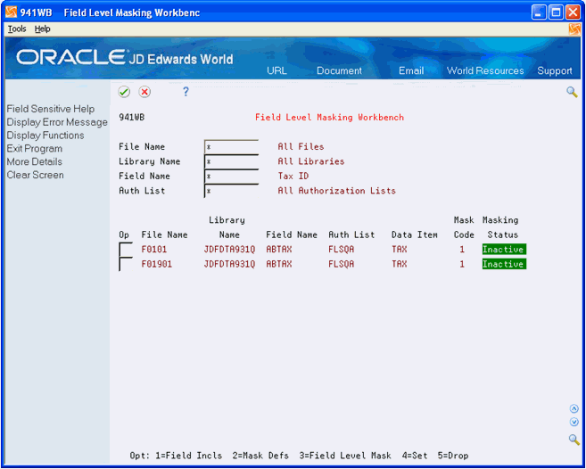Open the Help menu
This screenshot has width=586, height=469.
pyautogui.click(x=42, y=29)
